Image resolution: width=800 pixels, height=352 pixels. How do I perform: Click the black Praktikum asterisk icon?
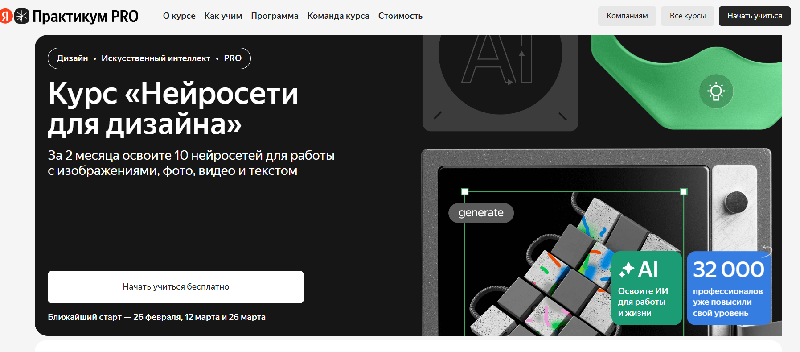(22, 16)
